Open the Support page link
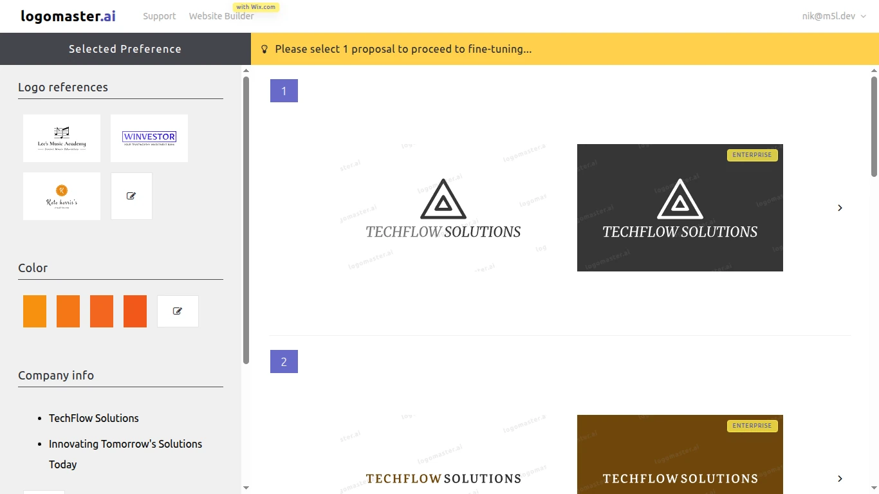The image size is (879, 494). [x=159, y=16]
